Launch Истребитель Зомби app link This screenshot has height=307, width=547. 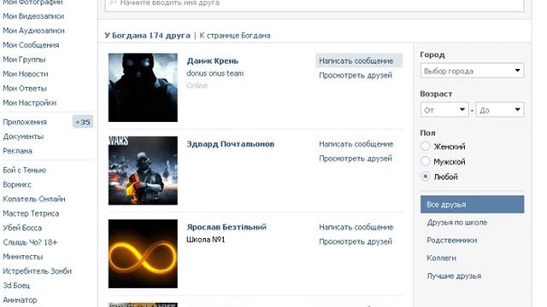pos(37,271)
